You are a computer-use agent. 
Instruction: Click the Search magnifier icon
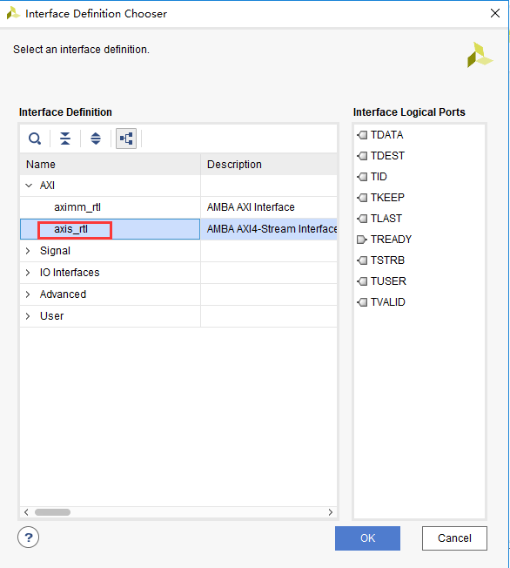(x=35, y=139)
